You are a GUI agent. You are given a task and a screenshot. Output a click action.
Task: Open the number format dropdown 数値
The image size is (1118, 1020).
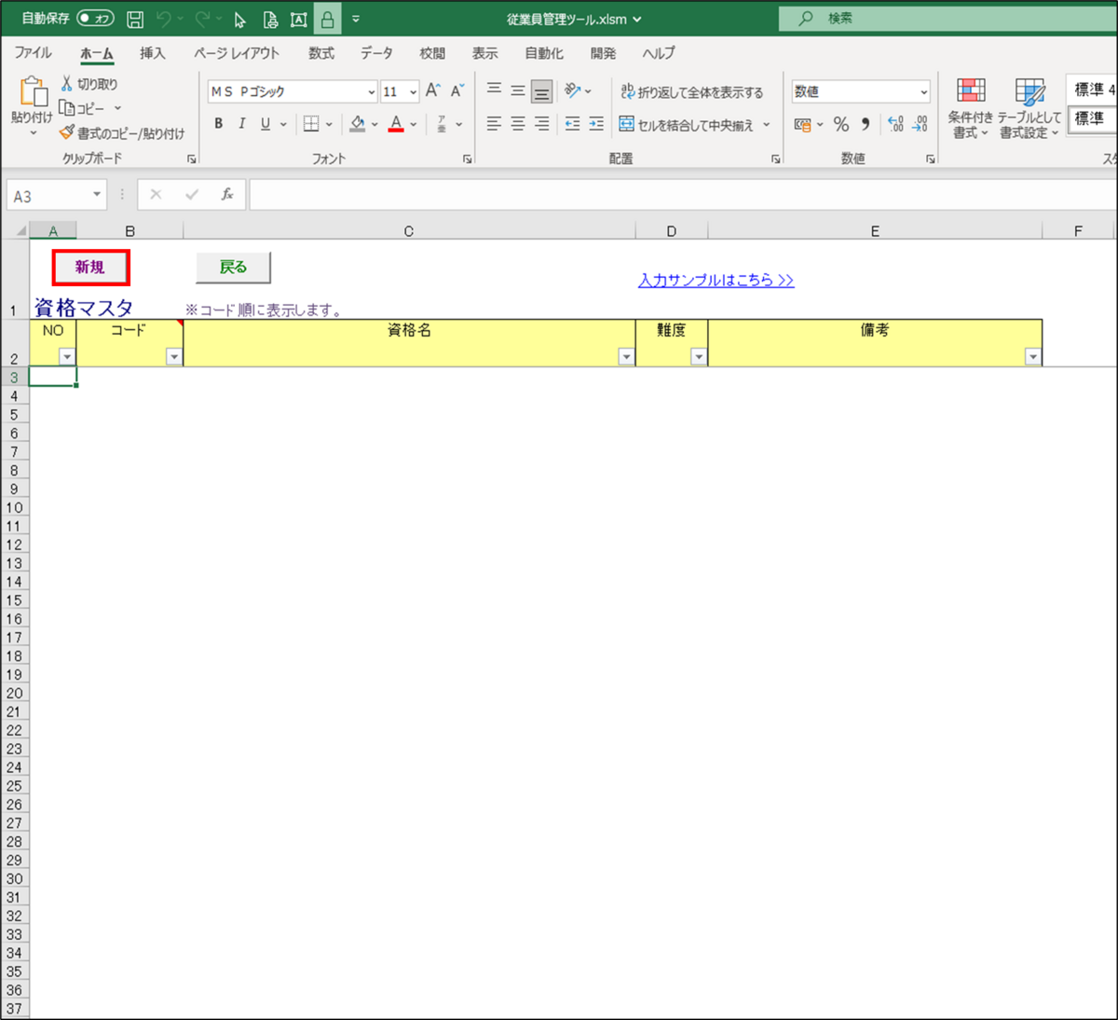923,91
